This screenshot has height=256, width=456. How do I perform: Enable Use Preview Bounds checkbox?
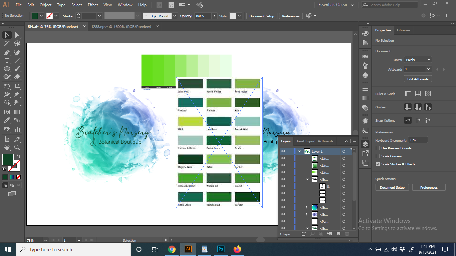[378, 148]
